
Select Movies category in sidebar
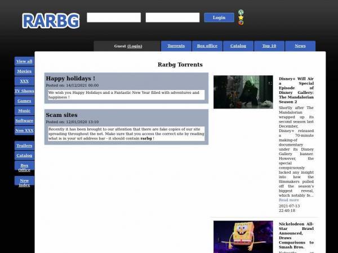pyautogui.click(x=24, y=71)
